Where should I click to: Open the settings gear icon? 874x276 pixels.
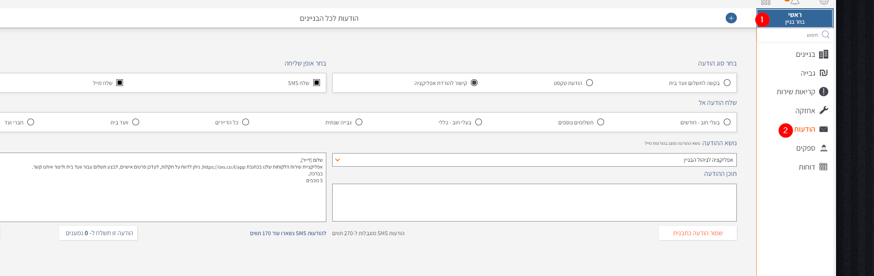pos(824,2)
